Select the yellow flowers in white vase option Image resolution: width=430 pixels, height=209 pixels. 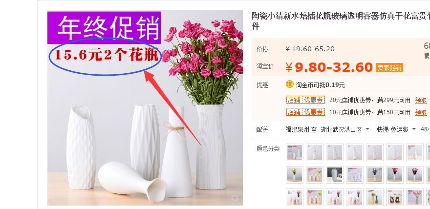295,175
